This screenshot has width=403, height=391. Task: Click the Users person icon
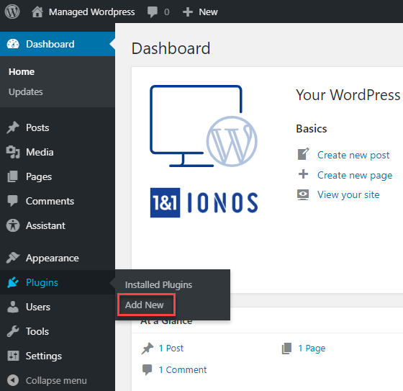[x=13, y=307]
